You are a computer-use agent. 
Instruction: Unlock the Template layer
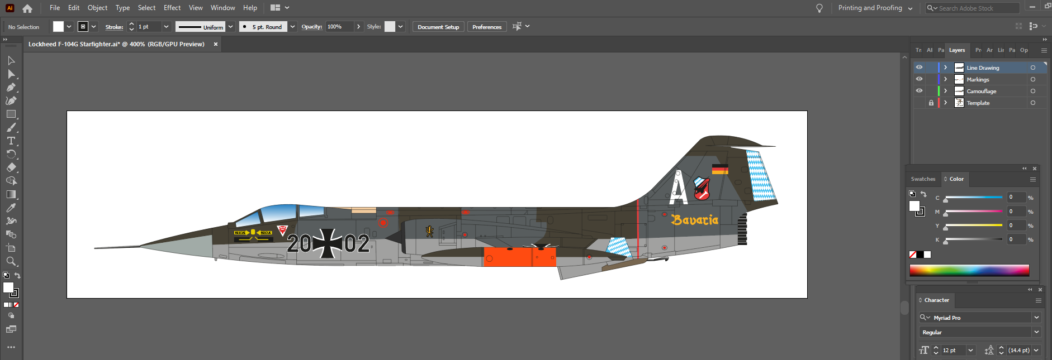(x=931, y=103)
